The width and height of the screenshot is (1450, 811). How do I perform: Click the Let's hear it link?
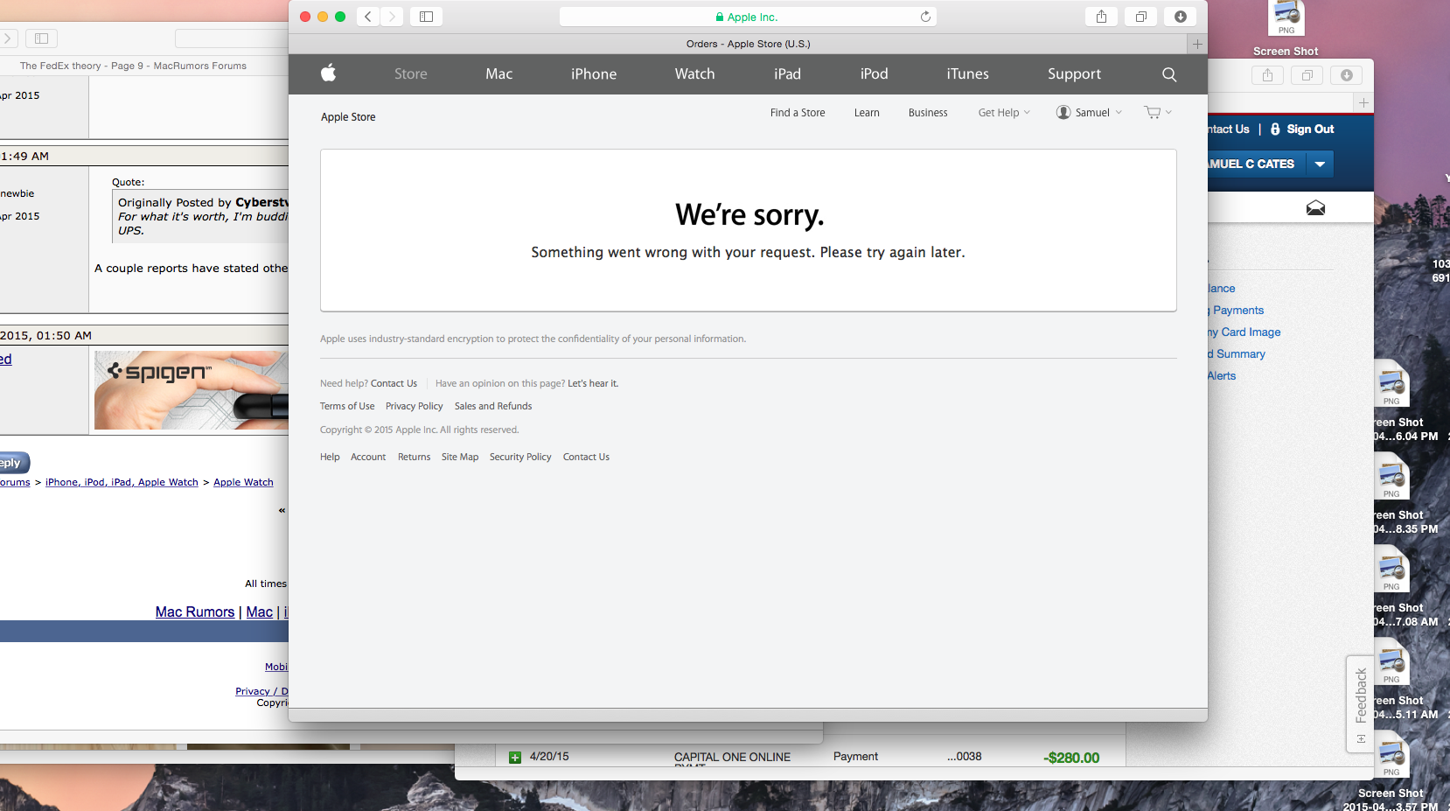point(593,383)
